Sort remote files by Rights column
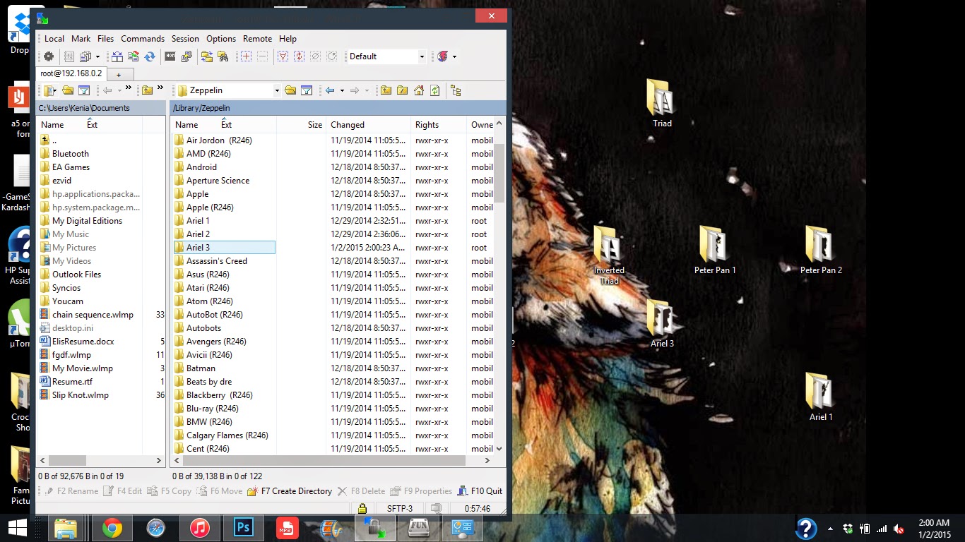Viewport: 965px width, 542px height. tap(439, 125)
